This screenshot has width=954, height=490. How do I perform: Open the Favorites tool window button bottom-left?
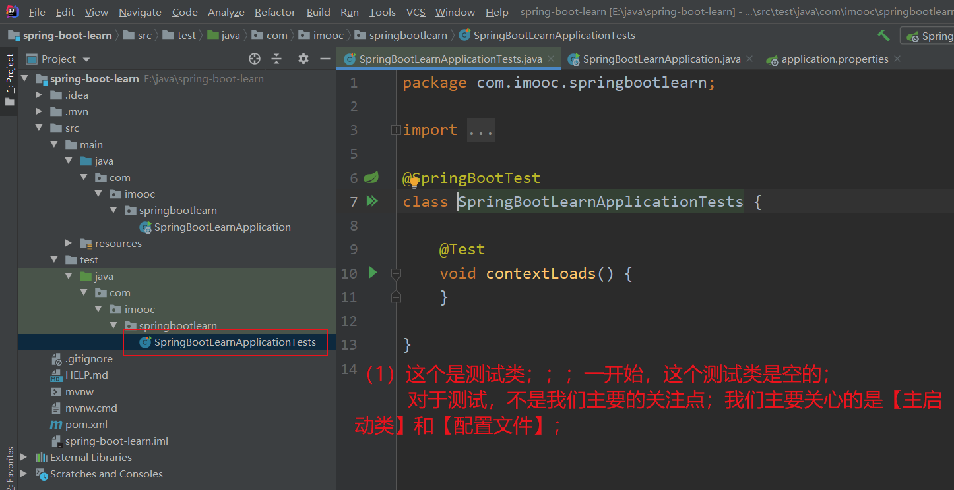click(x=10, y=460)
